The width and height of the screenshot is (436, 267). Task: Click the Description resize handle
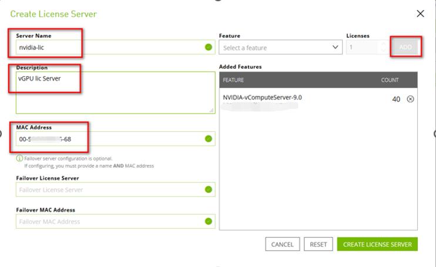tap(212, 110)
